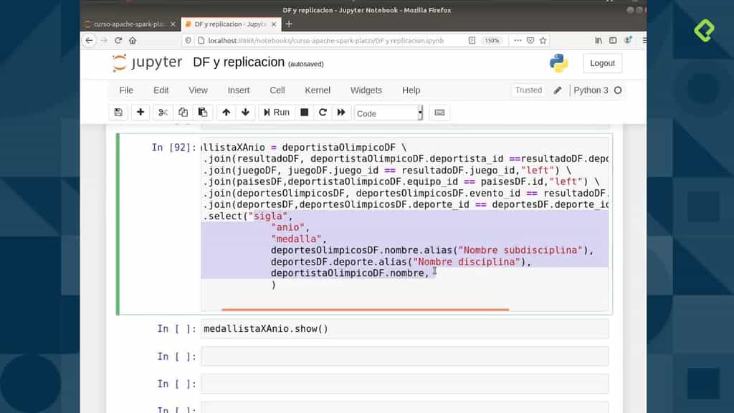Click the horizontal scrollbar in code cell
This screenshot has height=413, width=734.
click(x=365, y=310)
